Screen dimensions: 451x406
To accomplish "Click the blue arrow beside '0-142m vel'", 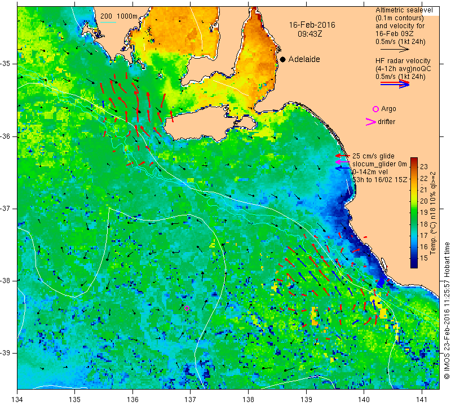I will coord(342,169).
